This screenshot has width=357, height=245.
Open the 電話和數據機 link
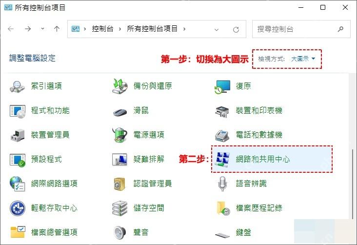pyautogui.click(x=259, y=135)
